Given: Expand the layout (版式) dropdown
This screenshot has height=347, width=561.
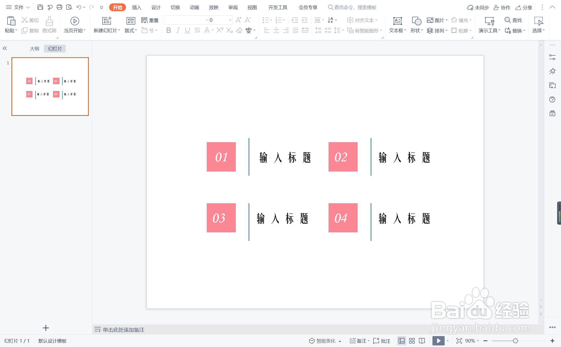Looking at the screenshot, I should pyautogui.click(x=131, y=31).
